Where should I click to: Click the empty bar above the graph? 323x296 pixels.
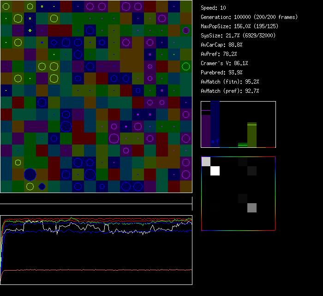[x=96, y=199]
